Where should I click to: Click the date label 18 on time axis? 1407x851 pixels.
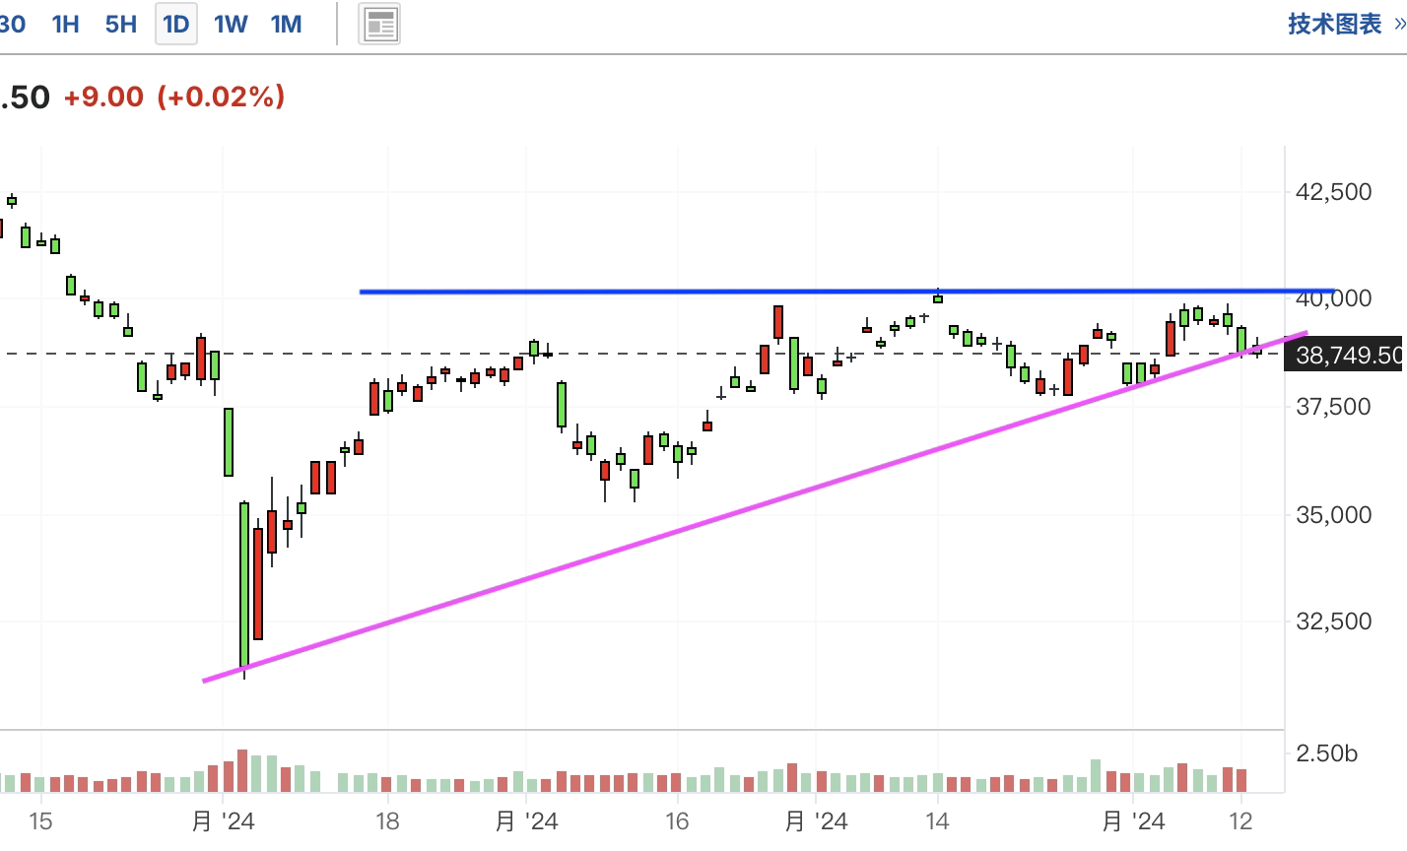387,820
